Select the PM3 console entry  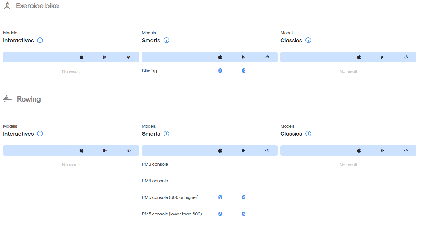click(155, 164)
